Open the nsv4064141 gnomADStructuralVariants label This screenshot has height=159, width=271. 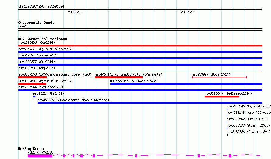(128, 74)
